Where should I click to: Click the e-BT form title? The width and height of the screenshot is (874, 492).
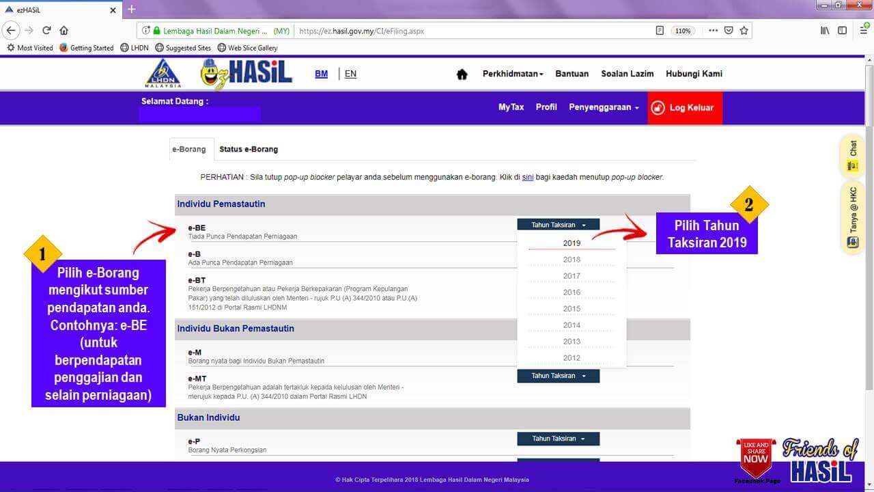(x=197, y=280)
